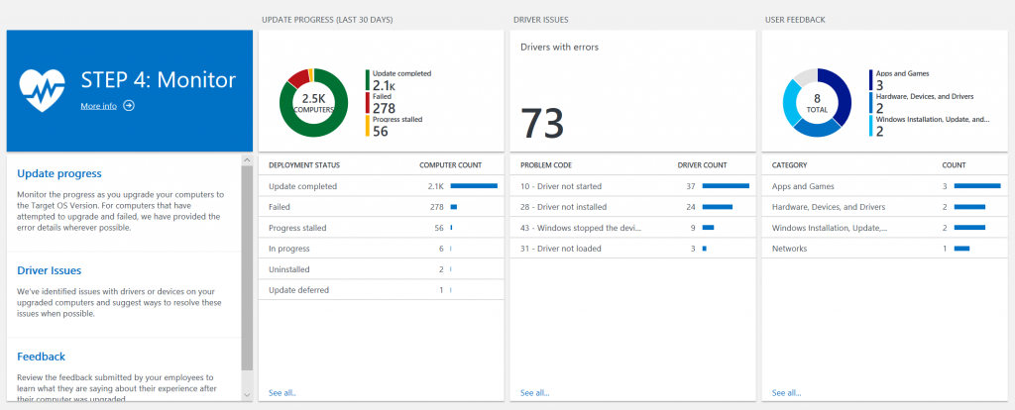This screenshot has width=1015, height=410.
Task: Click the update progress donut chart
Action: 313,102
